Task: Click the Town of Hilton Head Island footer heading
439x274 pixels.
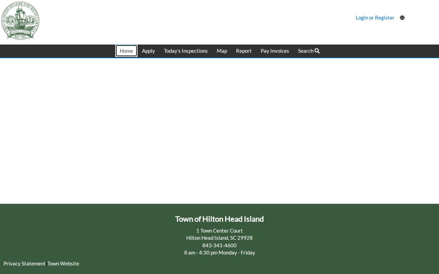Action: point(219,219)
